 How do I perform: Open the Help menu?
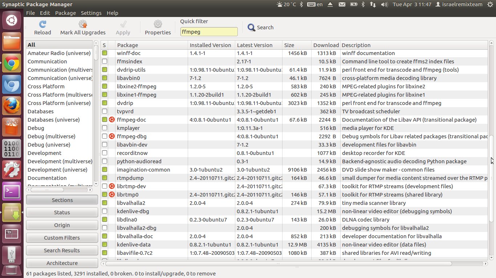click(x=112, y=13)
